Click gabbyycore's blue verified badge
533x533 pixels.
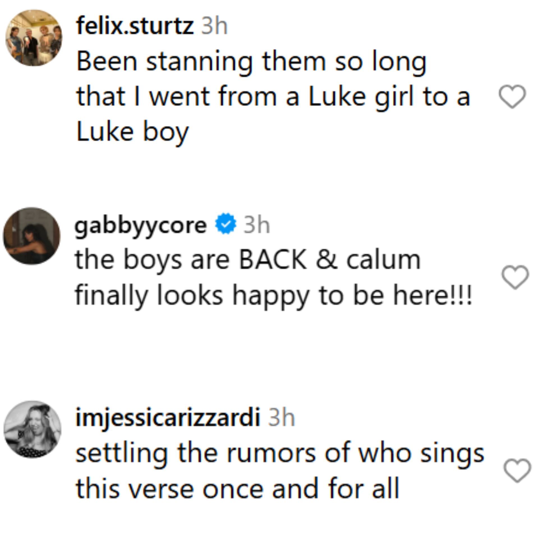[x=226, y=224]
